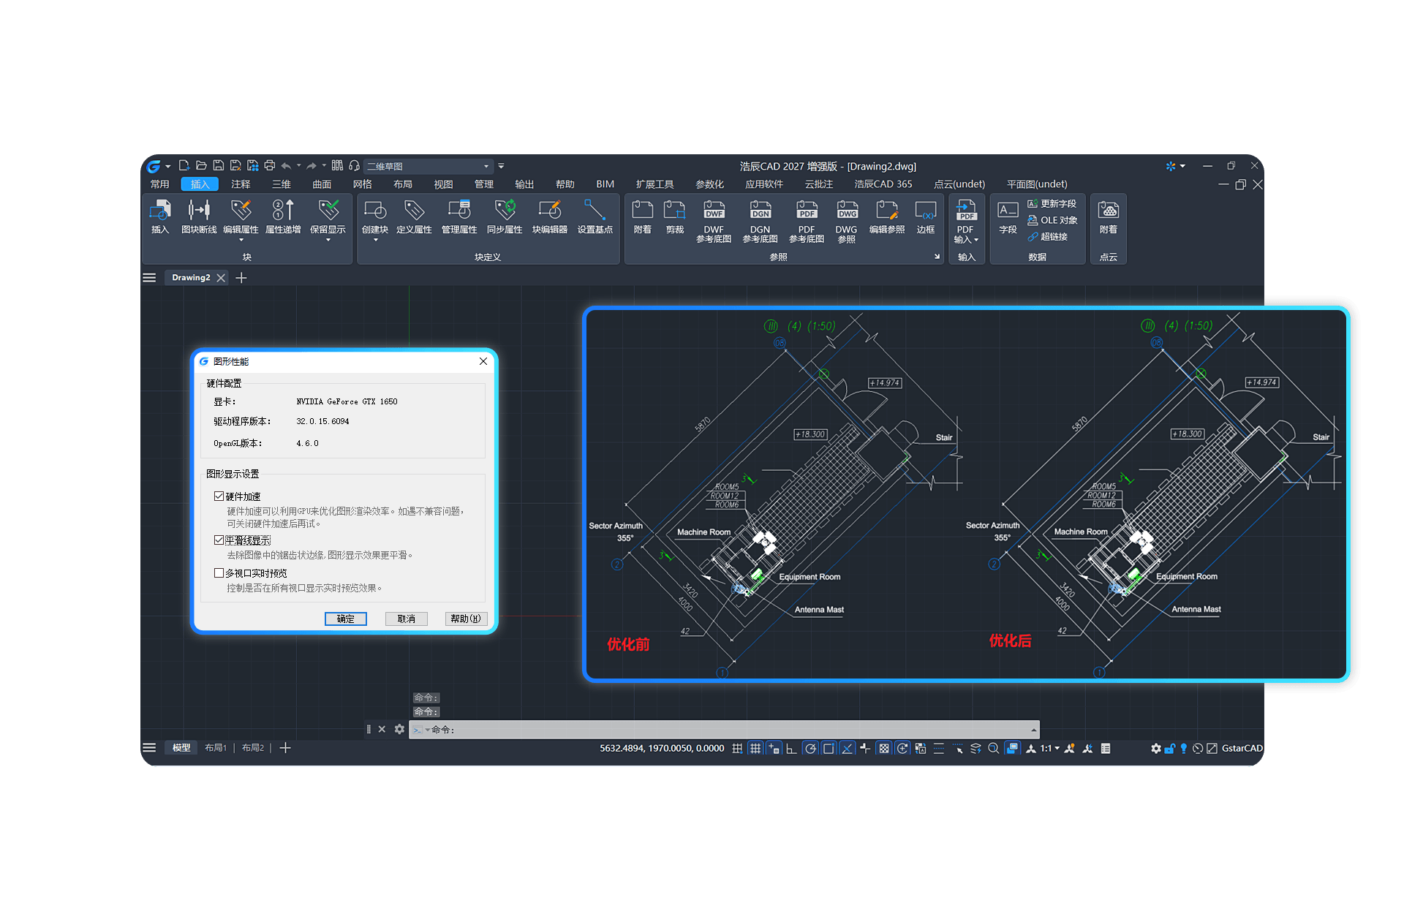Insert an OLE 对象 object
Image resolution: width=1404 pixels, height=922 pixels.
1052,220
